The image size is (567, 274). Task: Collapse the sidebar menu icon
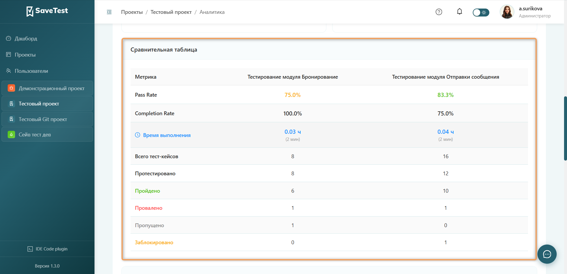(109, 12)
